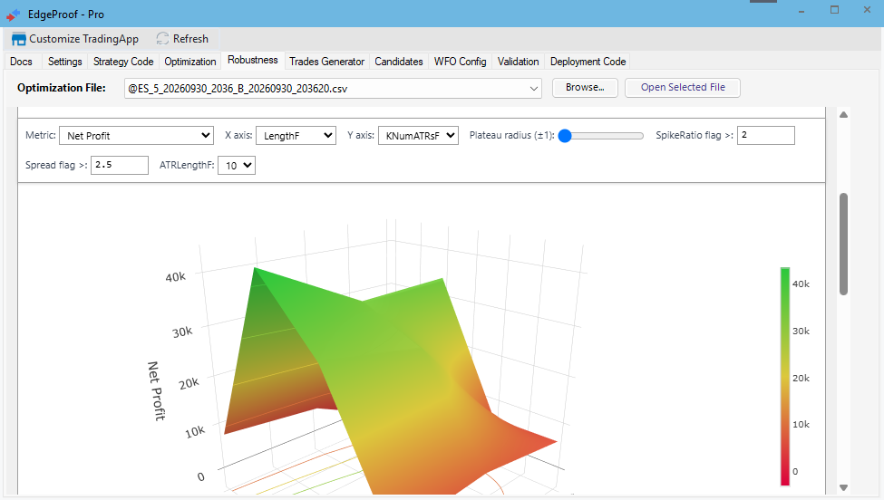
Task: Select the Robustness tab
Action: click(x=253, y=61)
